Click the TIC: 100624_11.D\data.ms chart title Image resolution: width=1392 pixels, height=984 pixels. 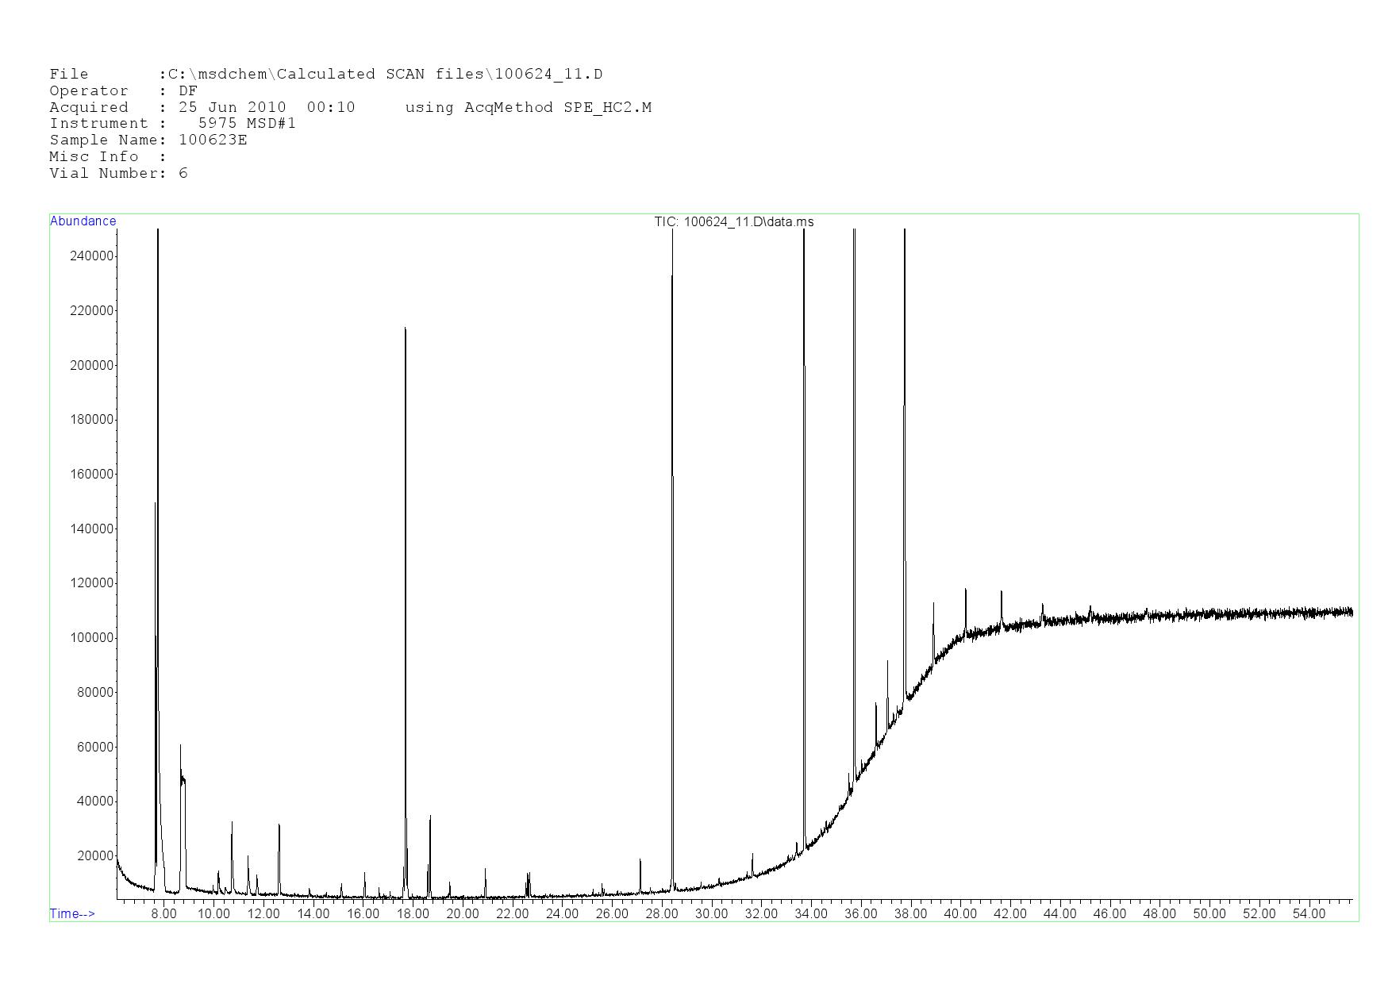[733, 222]
